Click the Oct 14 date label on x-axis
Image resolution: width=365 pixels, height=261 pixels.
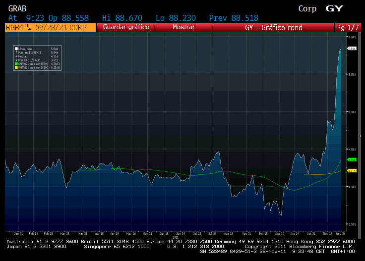295,234
